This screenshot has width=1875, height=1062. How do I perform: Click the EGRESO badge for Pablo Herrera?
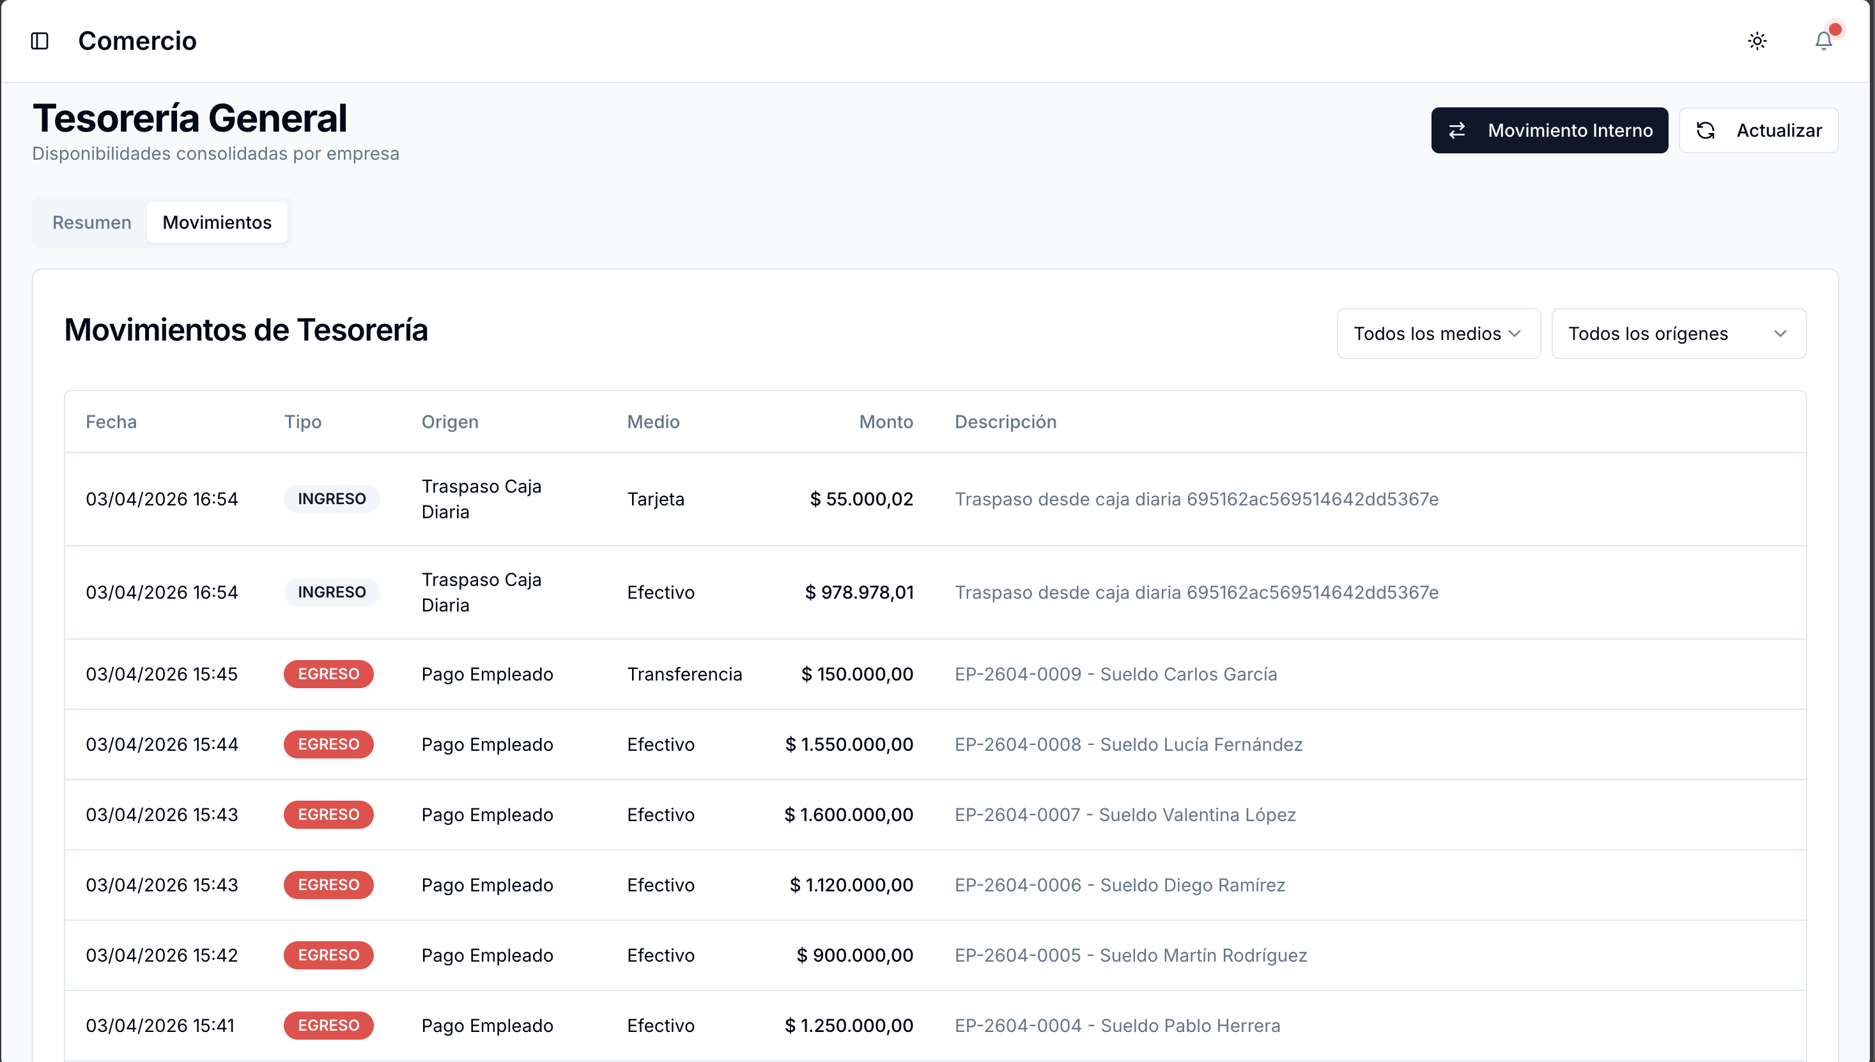point(328,1025)
